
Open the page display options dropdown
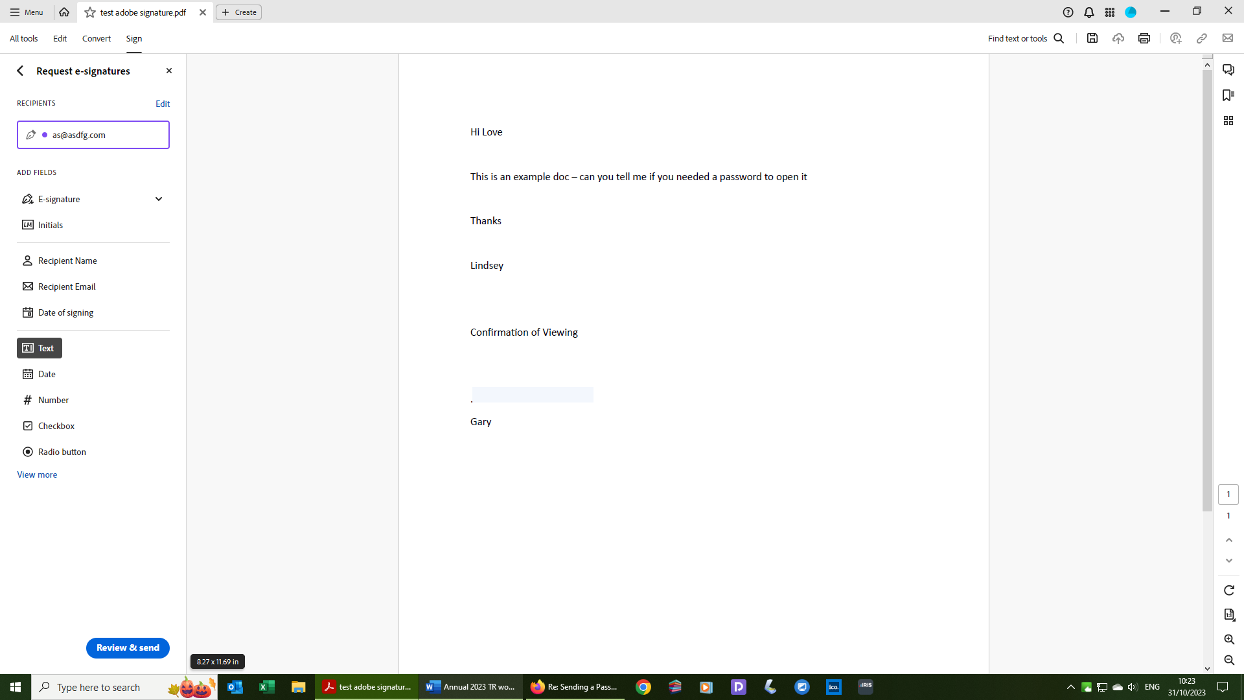click(1228, 614)
